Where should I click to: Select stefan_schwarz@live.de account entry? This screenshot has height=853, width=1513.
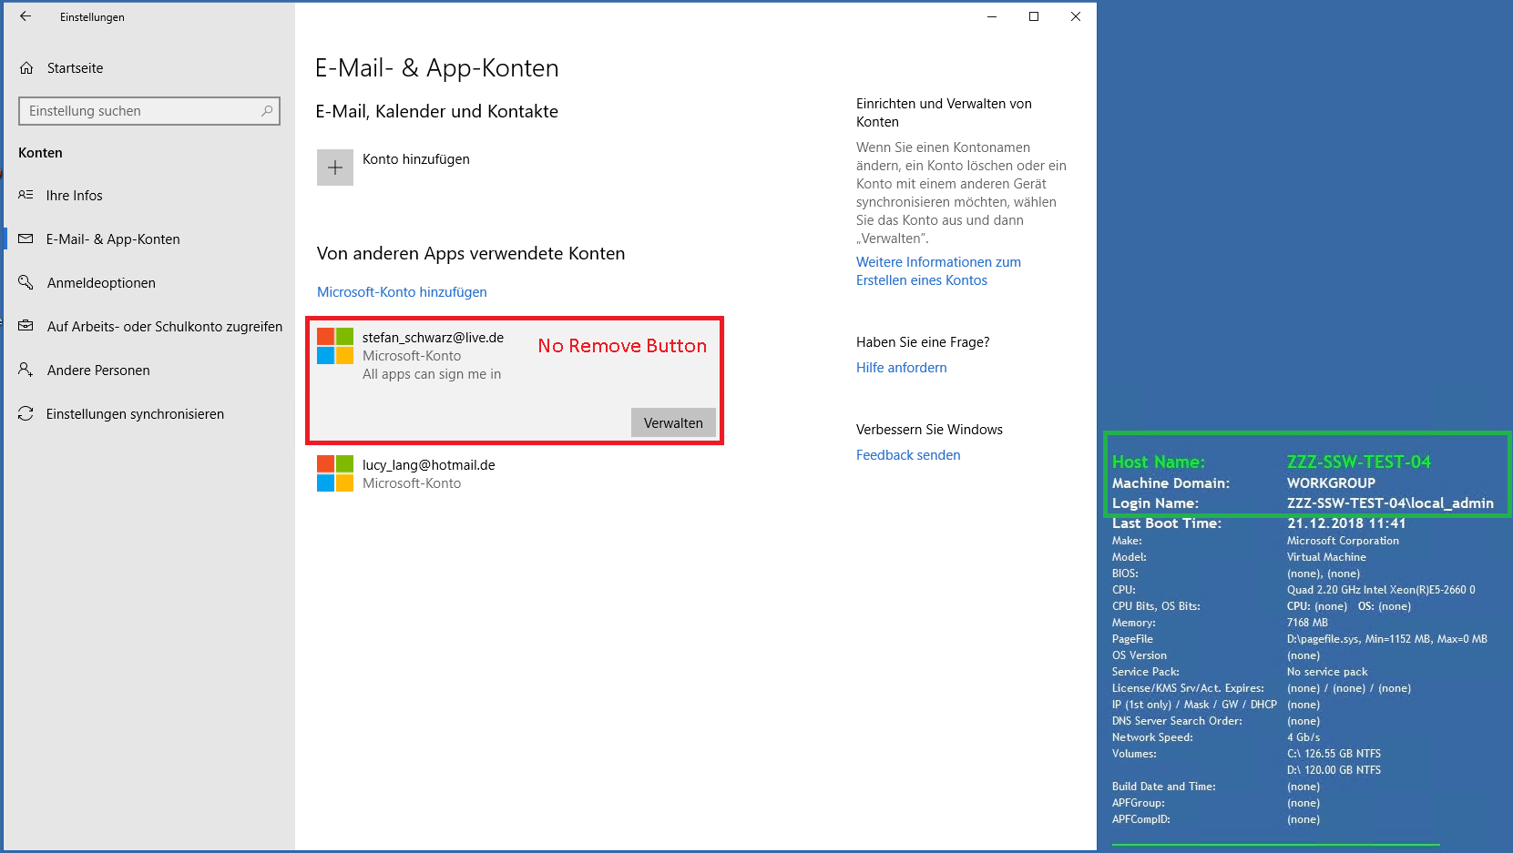515,381
